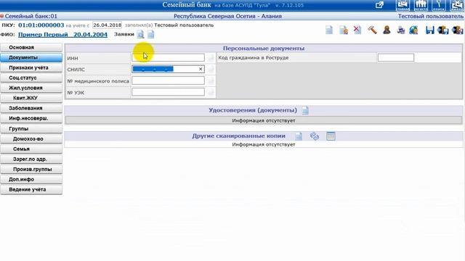Open the people group registry icon
The image size is (465, 261).
tap(421, 5)
